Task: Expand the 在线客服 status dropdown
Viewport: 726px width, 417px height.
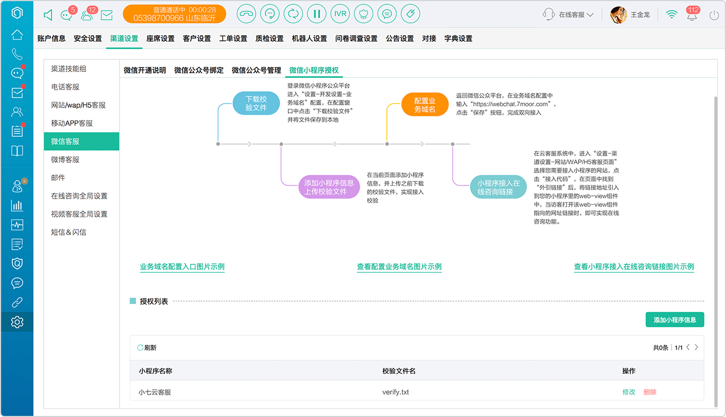Action: point(569,15)
